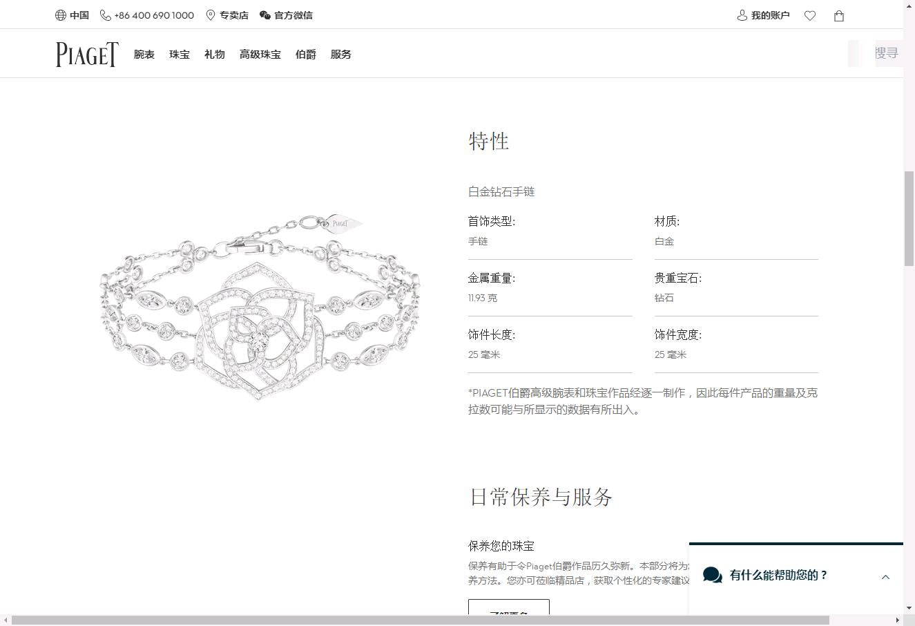Open my account via person icon
This screenshot has height=626, width=915.
(742, 15)
